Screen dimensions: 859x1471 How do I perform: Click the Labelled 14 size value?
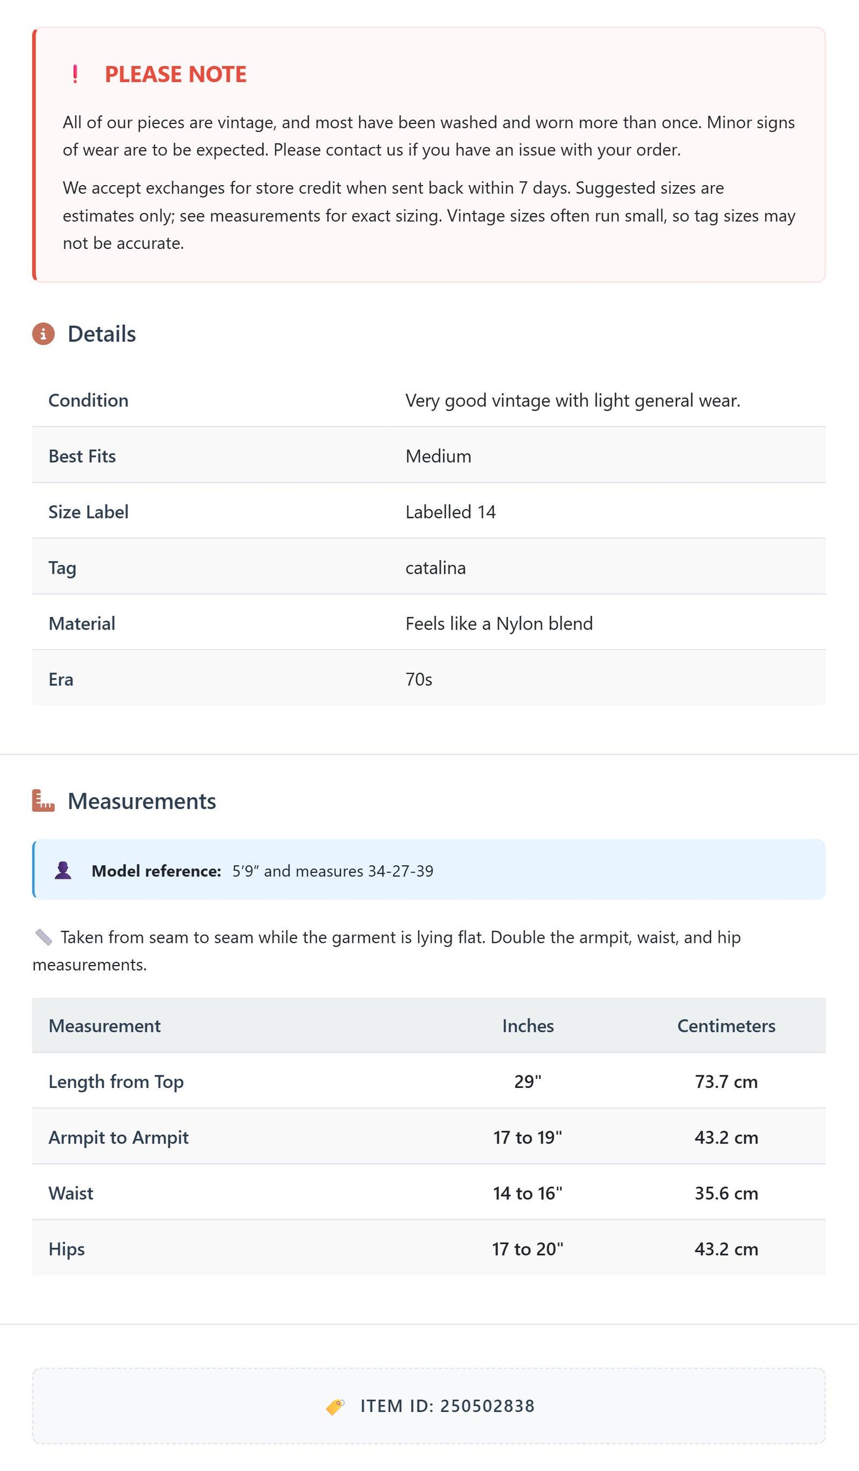pyautogui.click(x=451, y=513)
